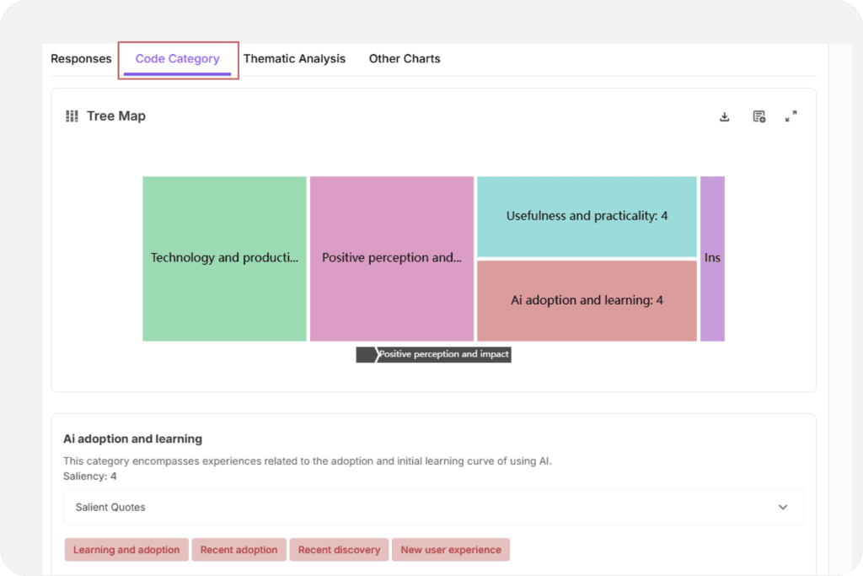Select the Recent adoption tag

pos(239,550)
